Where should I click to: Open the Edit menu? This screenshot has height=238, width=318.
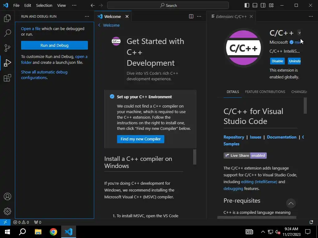28,6
